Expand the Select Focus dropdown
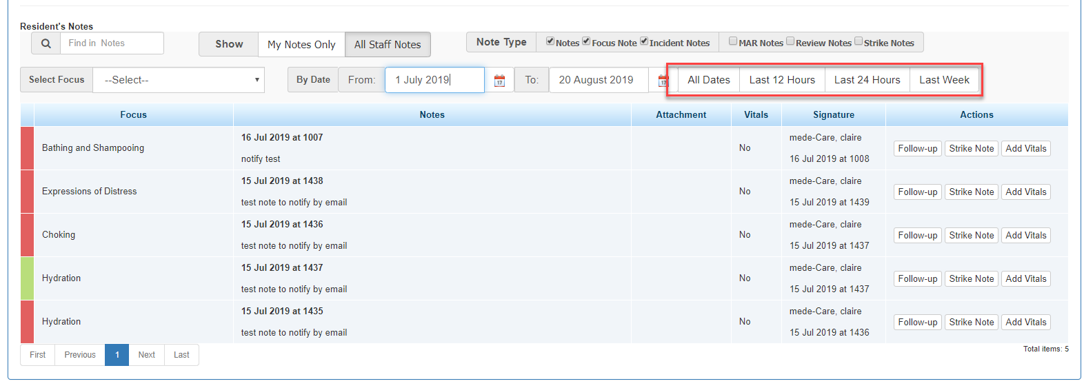The width and height of the screenshot is (1084, 388). coord(179,80)
